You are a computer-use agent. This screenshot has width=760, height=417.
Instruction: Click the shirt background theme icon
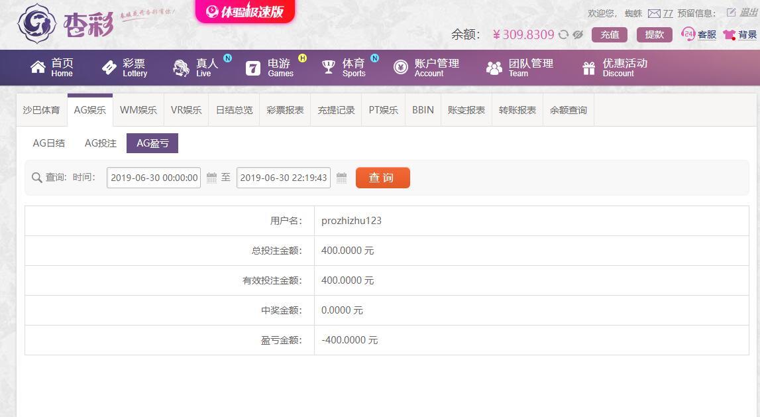(x=729, y=34)
